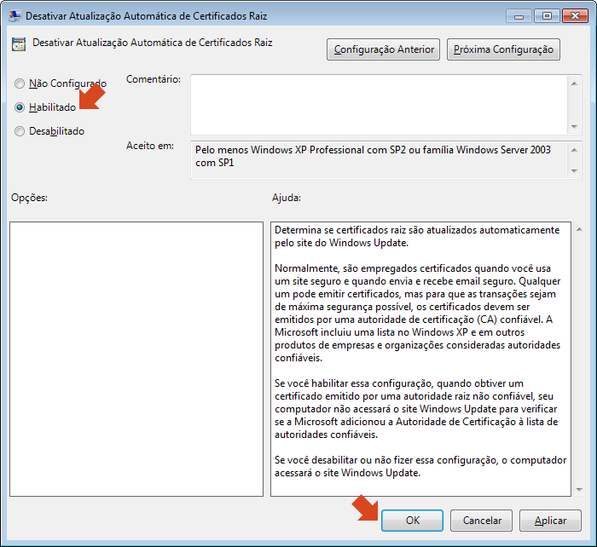Apply changes with the Aplicar button
Image resolution: width=597 pixels, height=547 pixels.
[550, 520]
